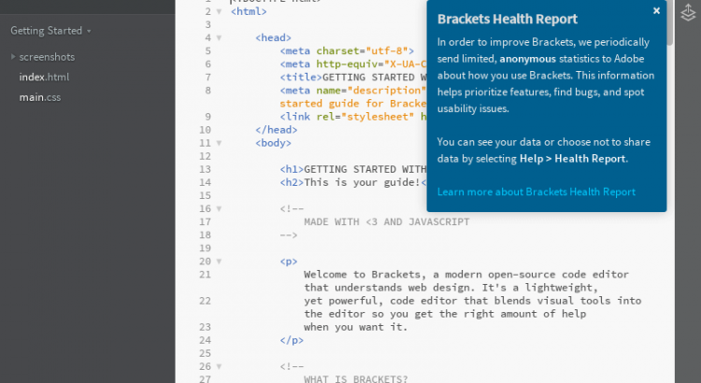Expand the screenshots folder
The image size is (701, 383).
coord(13,56)
